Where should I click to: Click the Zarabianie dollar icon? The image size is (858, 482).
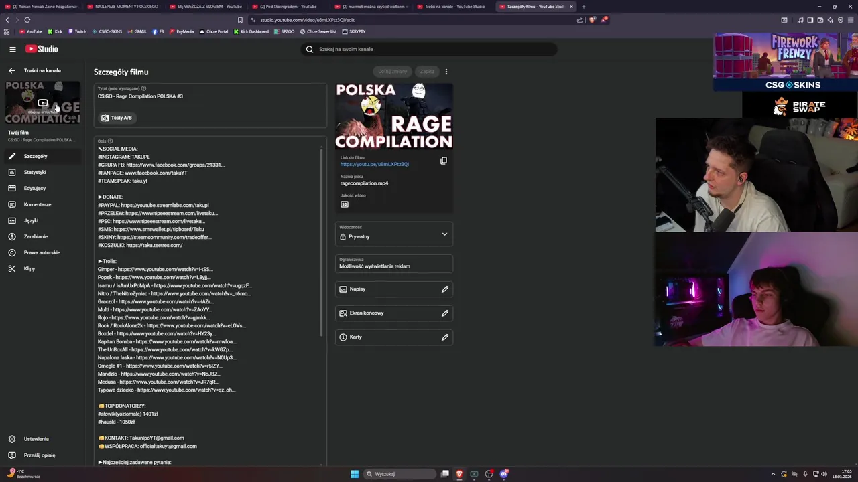click(11, 236)
